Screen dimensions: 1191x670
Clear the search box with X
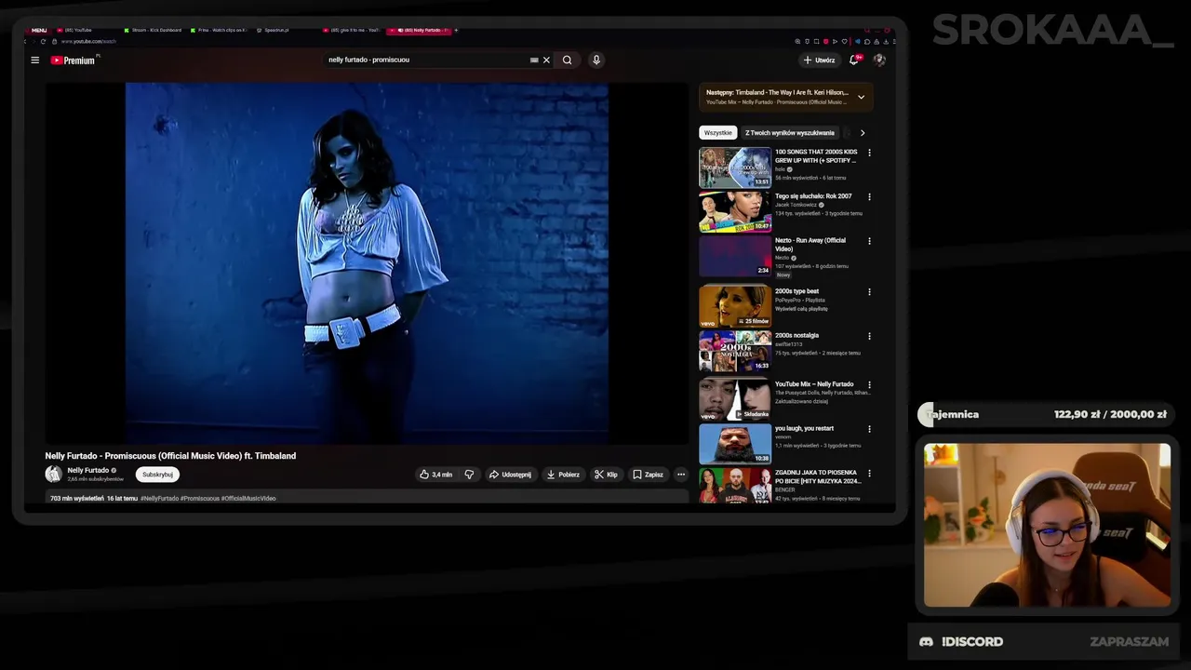click(x=546, y=60)
